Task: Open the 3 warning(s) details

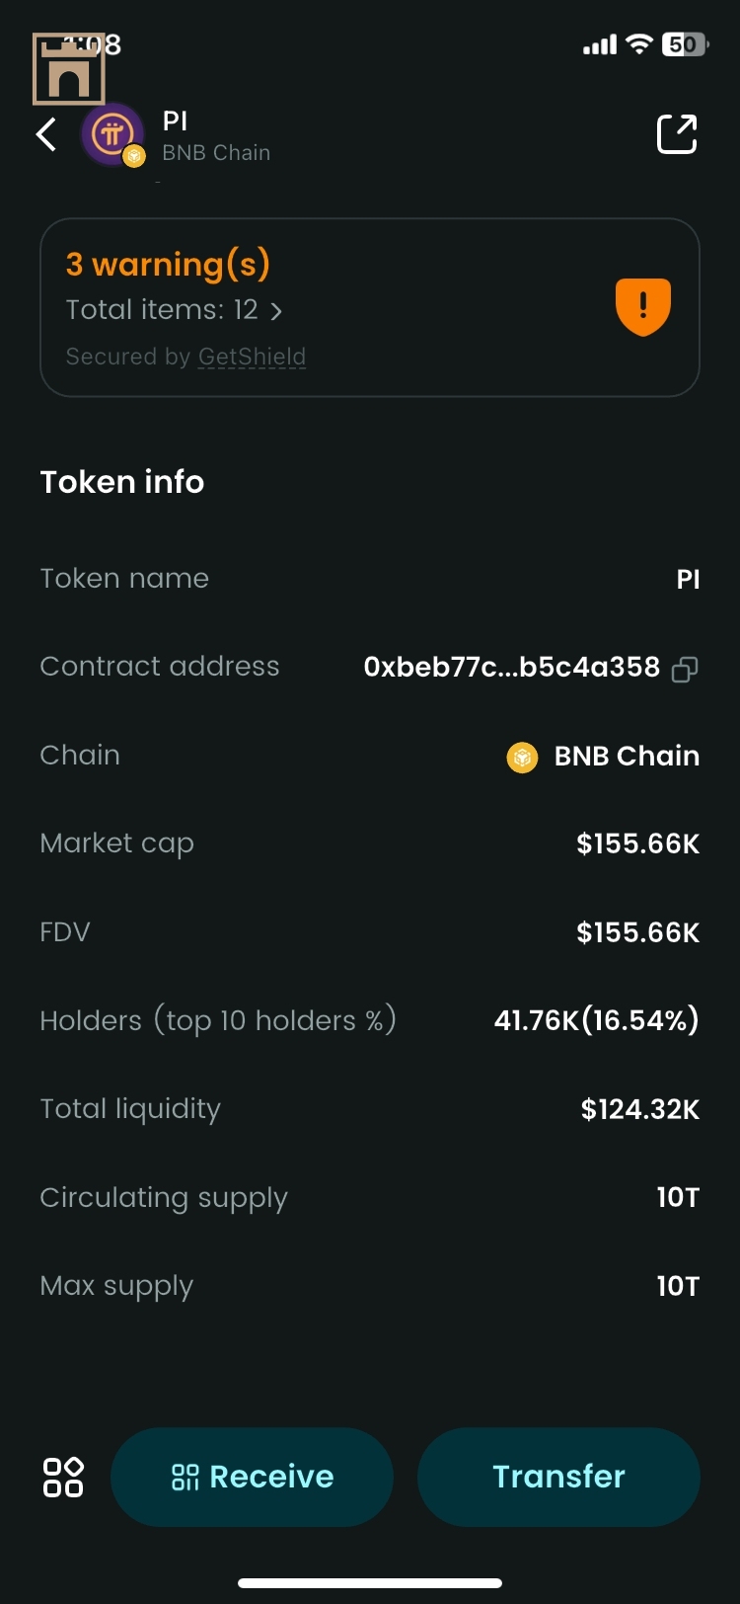Action: (168, 265)
